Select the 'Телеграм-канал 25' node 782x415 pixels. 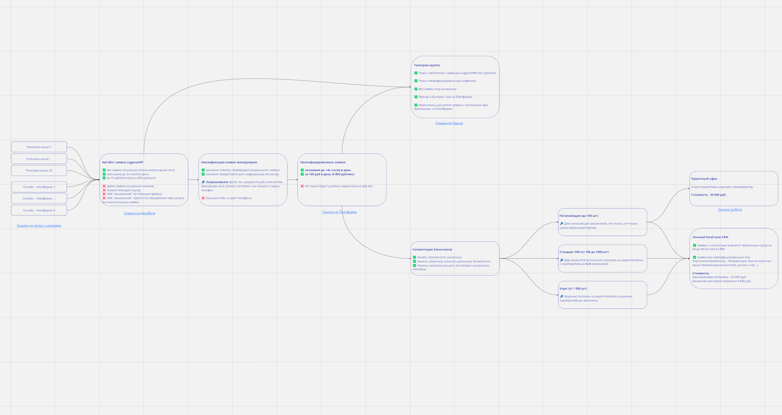[x=39, y=171]
